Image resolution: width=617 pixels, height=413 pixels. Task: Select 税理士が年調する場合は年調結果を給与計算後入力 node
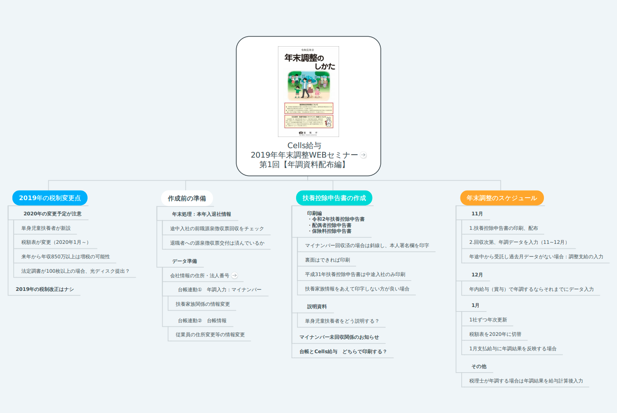pyautogui.click(x=526, y=381)
